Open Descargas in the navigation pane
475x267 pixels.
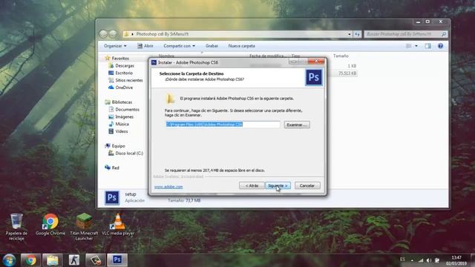pos(125,66)
